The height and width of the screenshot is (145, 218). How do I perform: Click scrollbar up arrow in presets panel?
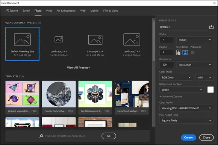coord(154,20)
